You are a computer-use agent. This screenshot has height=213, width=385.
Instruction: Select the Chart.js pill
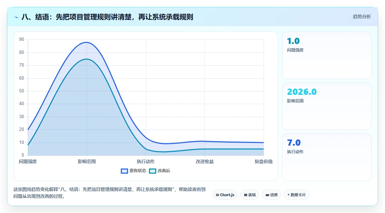tap(225, 195)
